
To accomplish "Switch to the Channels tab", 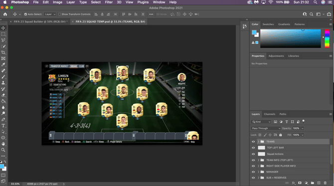I will (270, 114).
